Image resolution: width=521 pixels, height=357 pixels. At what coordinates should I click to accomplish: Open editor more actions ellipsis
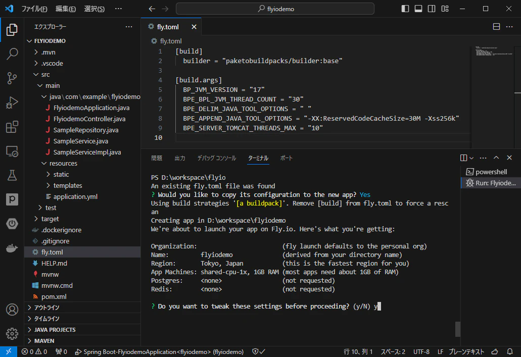pyautogui.click(x=509, y=27)
